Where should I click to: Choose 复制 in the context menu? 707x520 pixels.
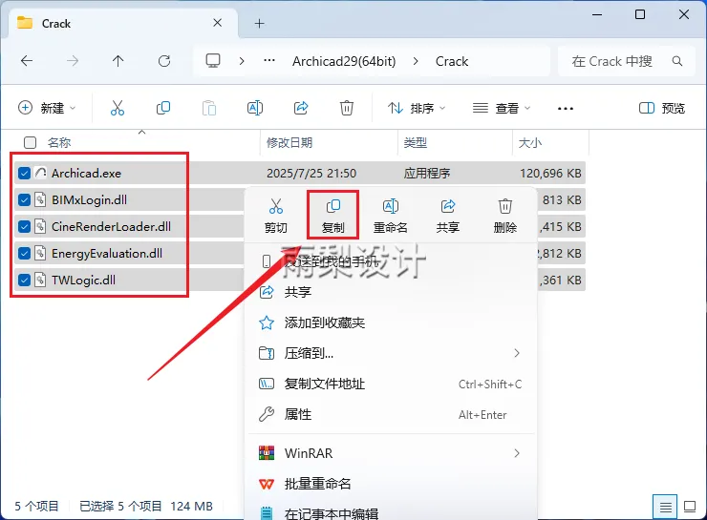click(332, 216)
